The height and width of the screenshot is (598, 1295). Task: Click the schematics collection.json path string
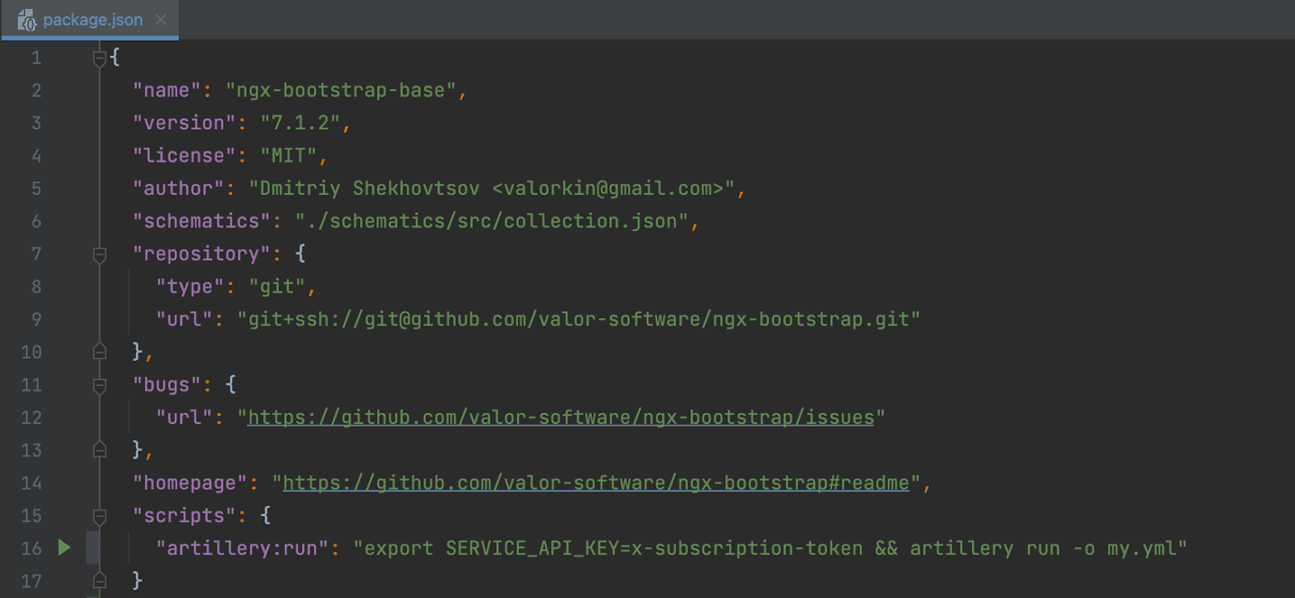491,221
